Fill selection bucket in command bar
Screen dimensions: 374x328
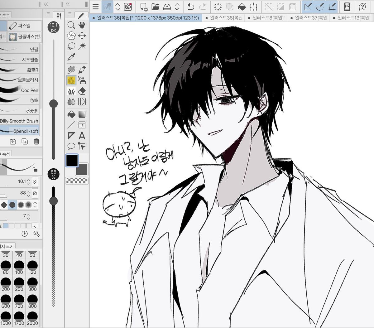coord(242,7)
